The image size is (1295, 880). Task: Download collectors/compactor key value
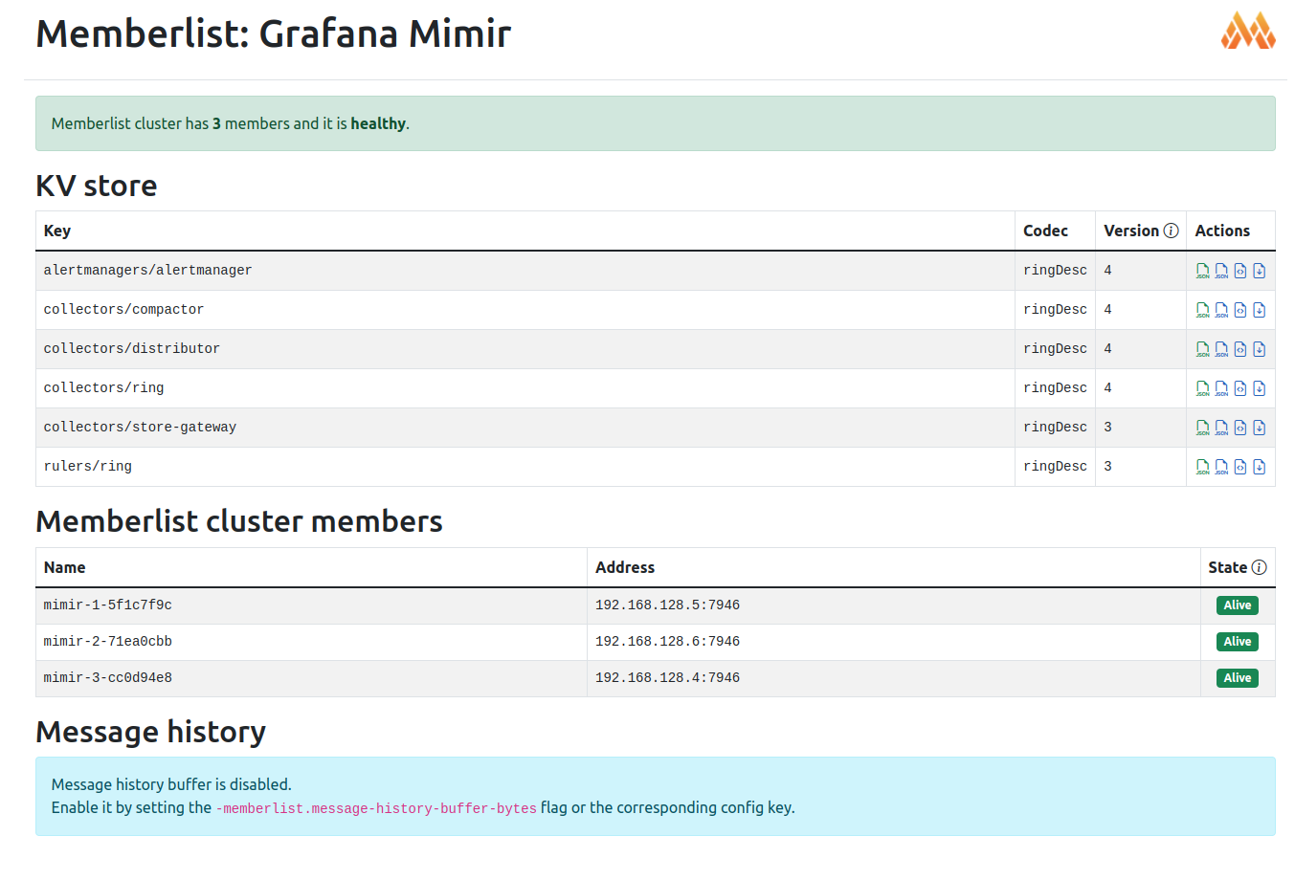click(x=1260, y=310)
